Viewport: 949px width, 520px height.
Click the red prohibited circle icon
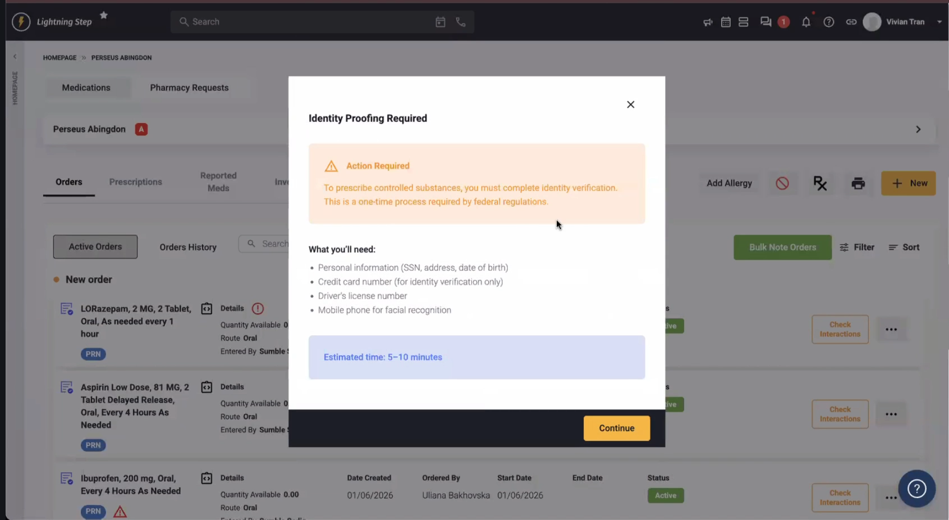point(782,184)
